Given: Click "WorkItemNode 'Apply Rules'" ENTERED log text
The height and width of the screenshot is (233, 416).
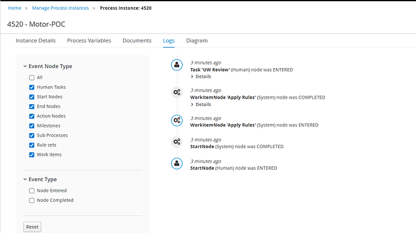Looking at the screenshot, I should click(223, 125).
